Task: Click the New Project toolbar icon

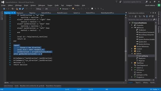Action: click(x=13, y=9)
